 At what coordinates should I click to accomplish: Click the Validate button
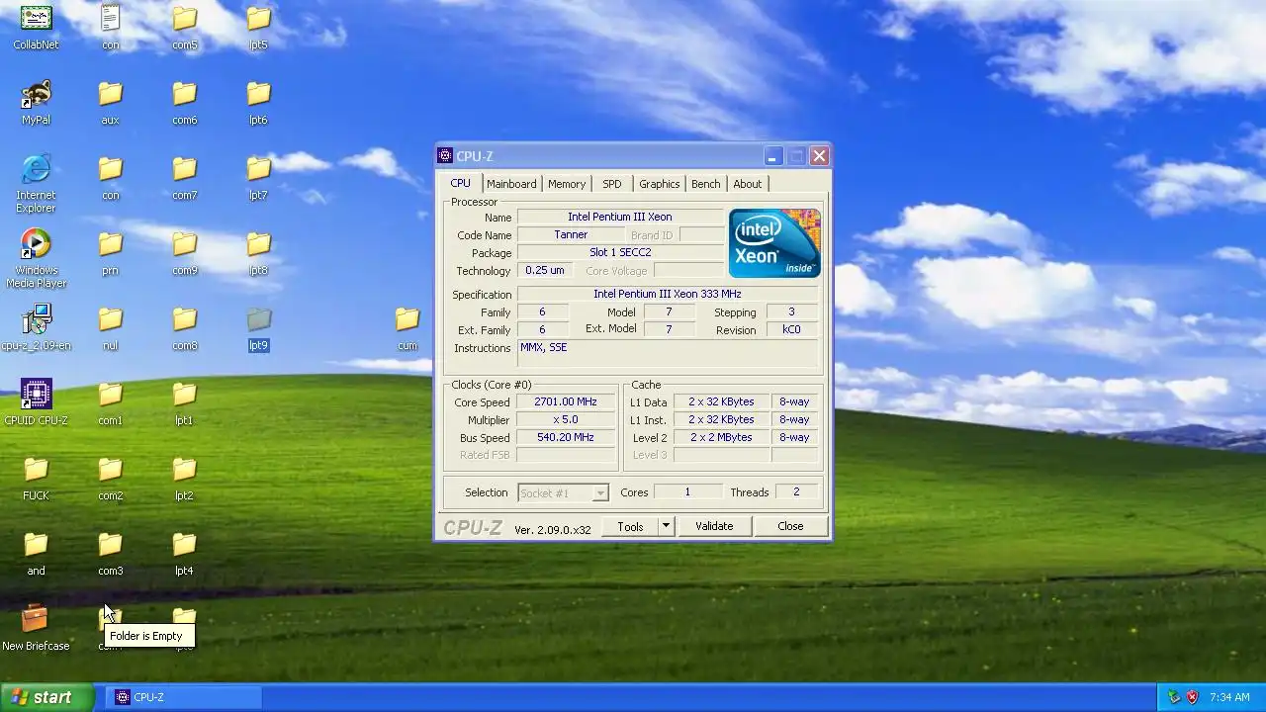click(x=714, y=526)
